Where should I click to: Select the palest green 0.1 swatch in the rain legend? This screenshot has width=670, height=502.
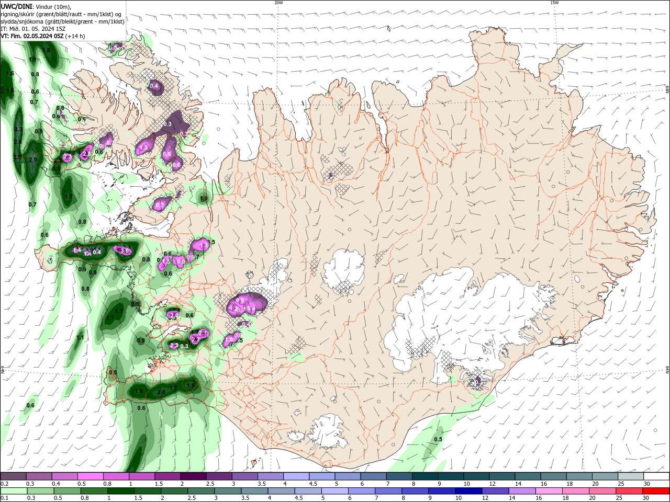[x=13, y=491]
